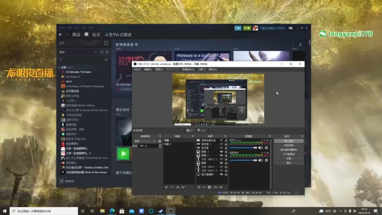
Task: Open OBS 工具(T) menu
Action: click(202, 69)
